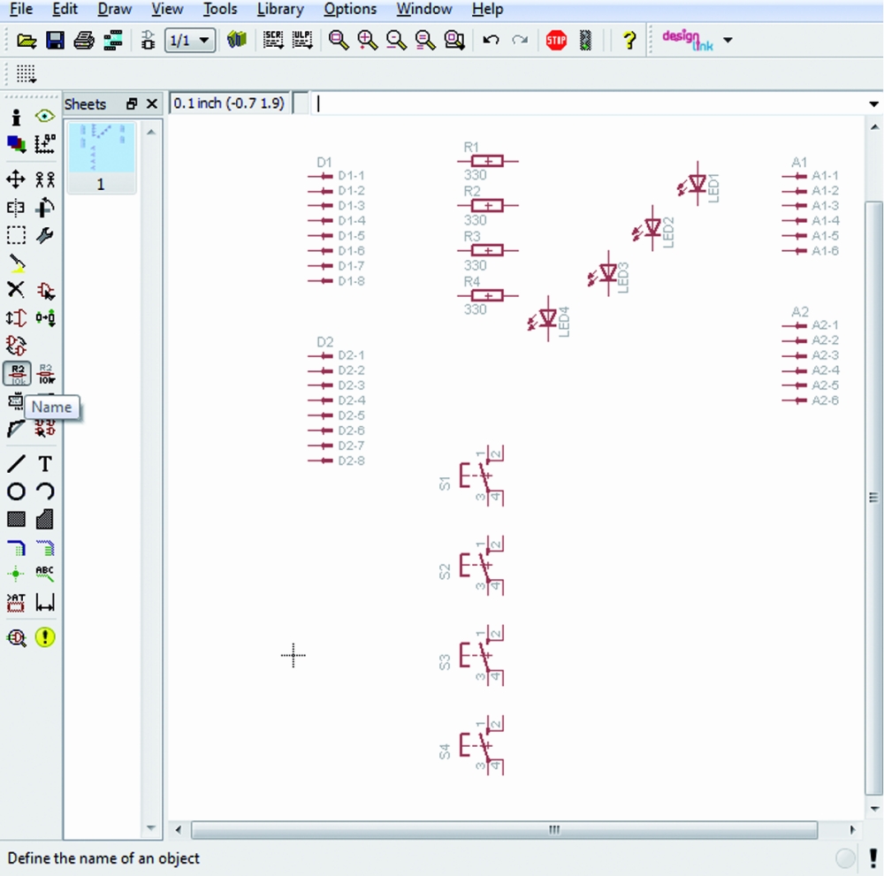Expand the command line history dropdown
The height and width of the screenshot is (876, 884).
tap(873, 104)
